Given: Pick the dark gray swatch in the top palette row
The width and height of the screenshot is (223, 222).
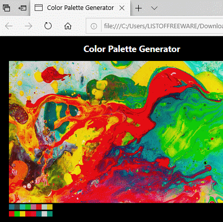Looking at the screenshot, I should (17, 207).
